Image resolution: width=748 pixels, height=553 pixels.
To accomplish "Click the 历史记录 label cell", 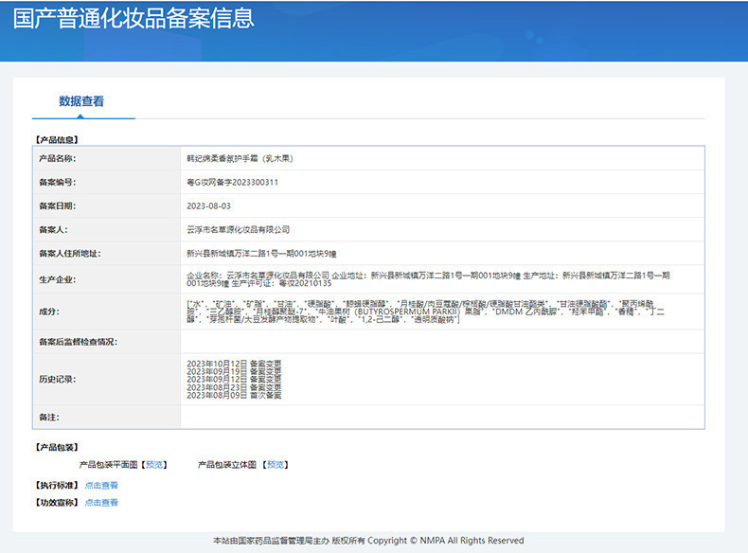I will coord(107,380).
